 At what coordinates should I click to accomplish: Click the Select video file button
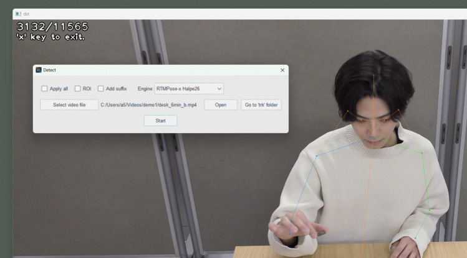click(x=69, y=105)
